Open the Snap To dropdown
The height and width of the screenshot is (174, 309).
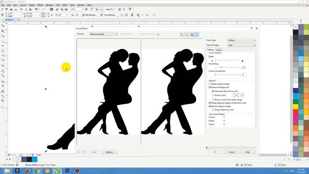point(110,9)
